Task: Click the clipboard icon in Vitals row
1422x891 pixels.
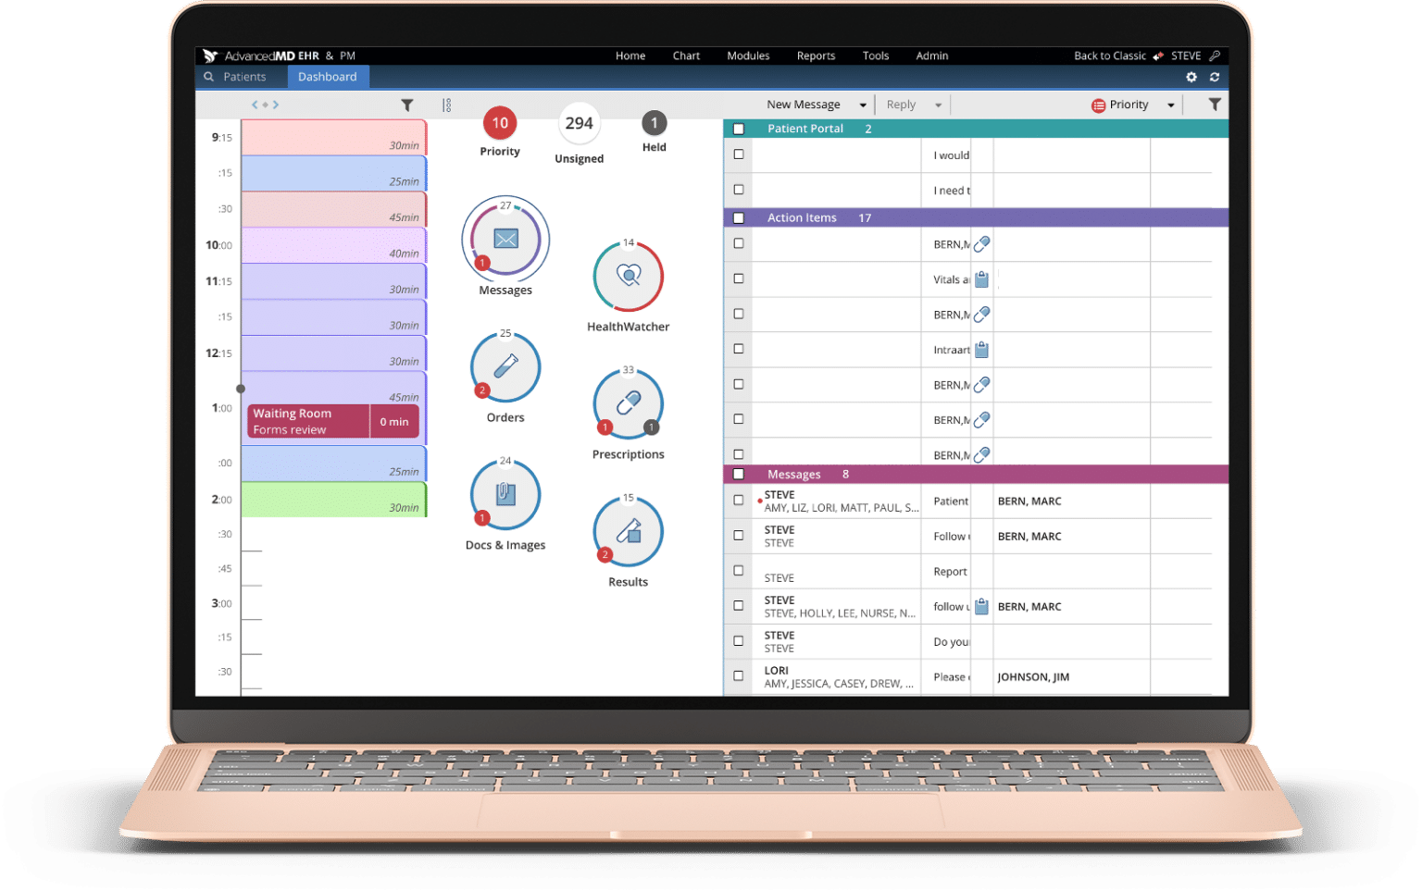Action: 982,279
